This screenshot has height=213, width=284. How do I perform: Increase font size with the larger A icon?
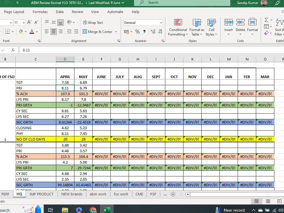tap(29, 22)
